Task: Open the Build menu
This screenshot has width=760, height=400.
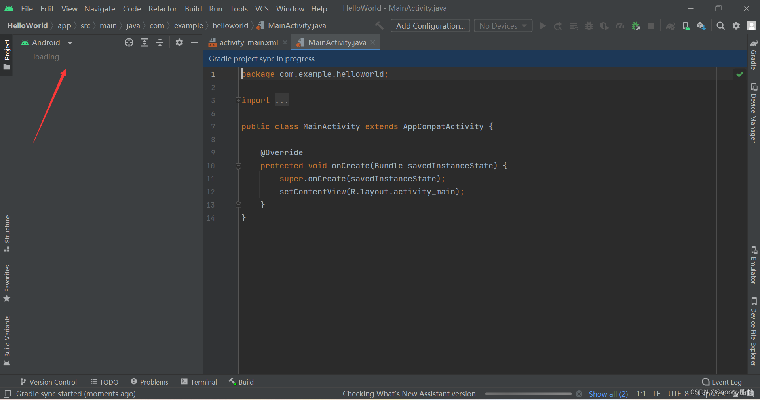Action: point(193,9)
